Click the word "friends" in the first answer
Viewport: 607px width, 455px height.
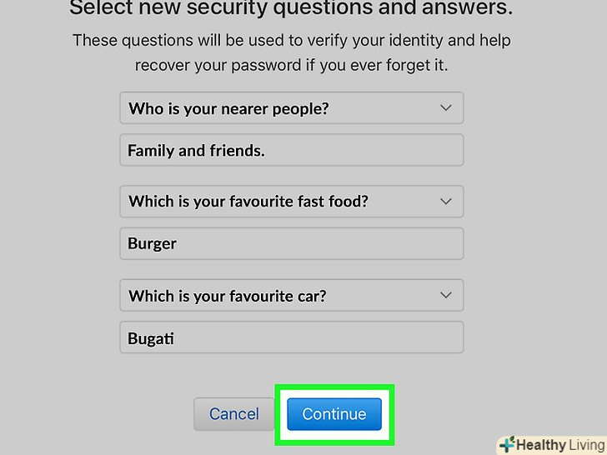pos(236,151)
